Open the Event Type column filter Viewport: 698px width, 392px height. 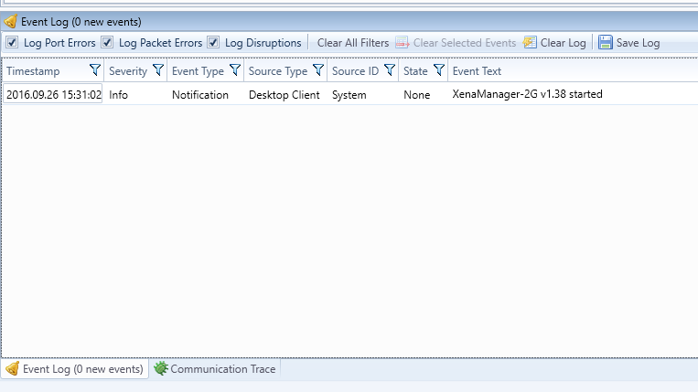235,69
